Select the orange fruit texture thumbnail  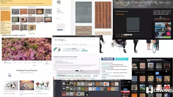(x=105, y=84)
